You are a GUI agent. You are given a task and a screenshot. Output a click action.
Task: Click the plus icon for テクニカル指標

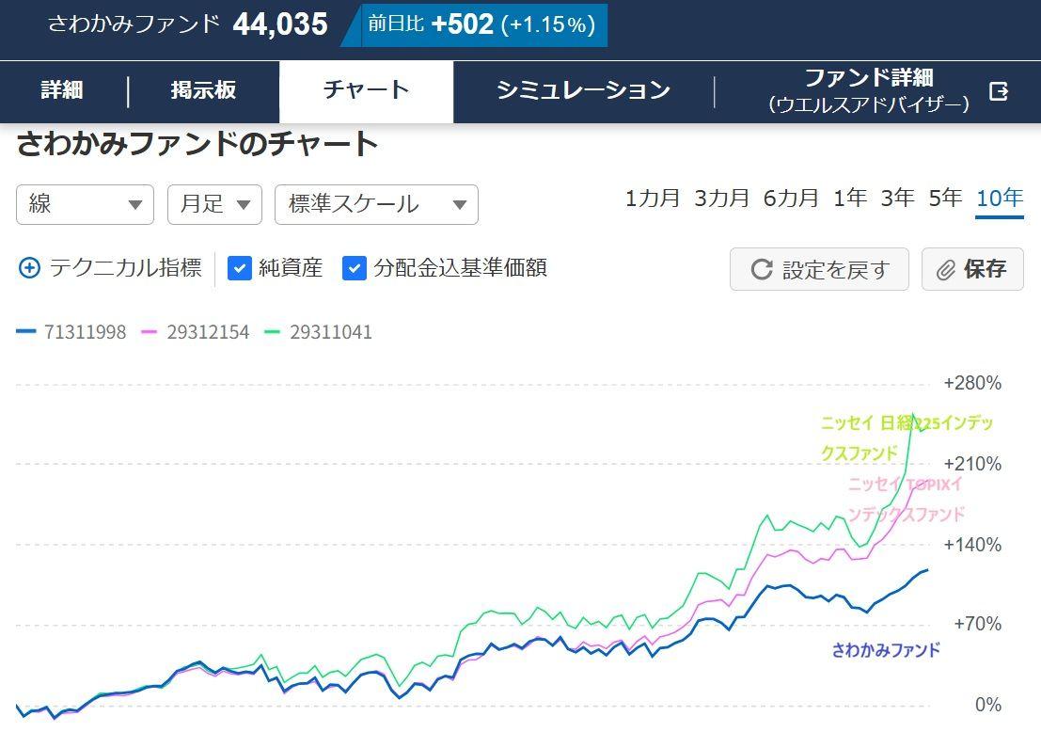click(30, 268)
